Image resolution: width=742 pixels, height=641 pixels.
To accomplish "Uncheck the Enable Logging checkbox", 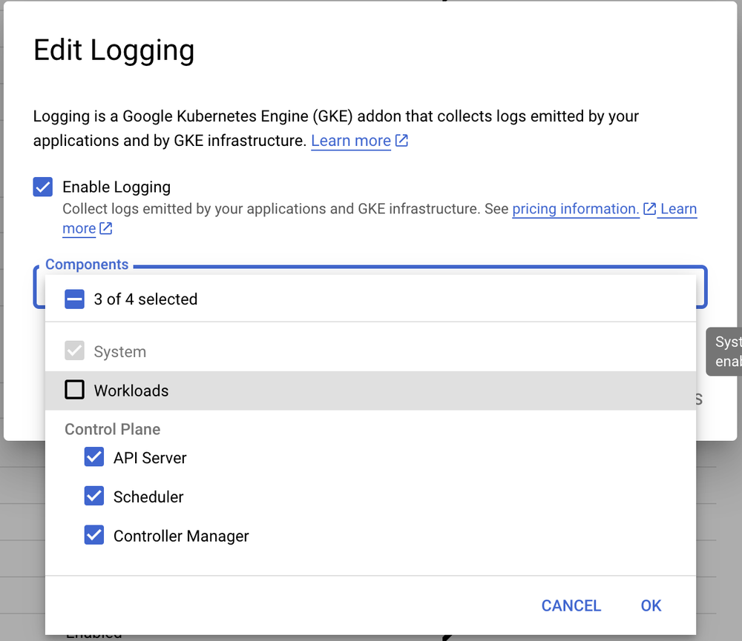I will click(42, 187).
